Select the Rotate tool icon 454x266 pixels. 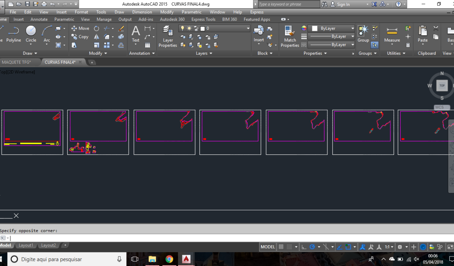[97, 28]
